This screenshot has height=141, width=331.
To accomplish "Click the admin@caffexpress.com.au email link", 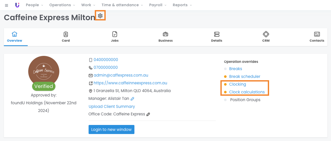I will pyautogui.click(x=121, y=75).
